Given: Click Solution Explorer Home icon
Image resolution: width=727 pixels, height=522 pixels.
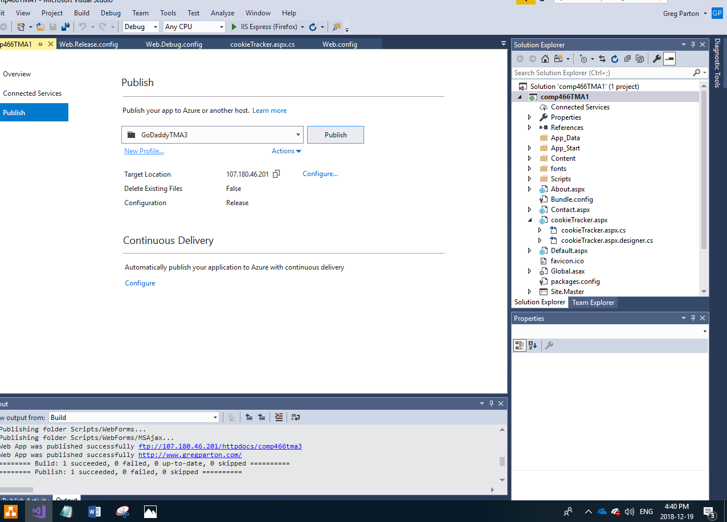Looking at the screenshot, I should 545,59.
